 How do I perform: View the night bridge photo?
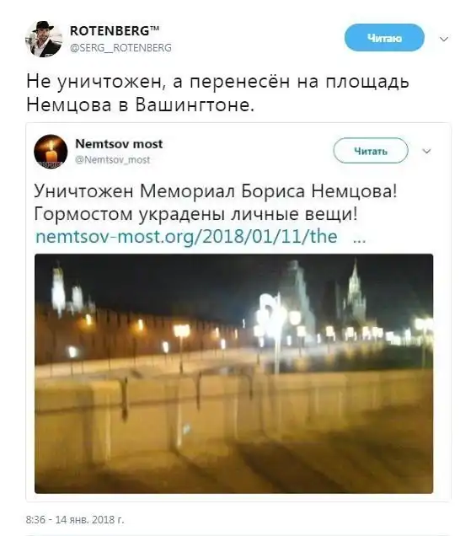point(233,373)
